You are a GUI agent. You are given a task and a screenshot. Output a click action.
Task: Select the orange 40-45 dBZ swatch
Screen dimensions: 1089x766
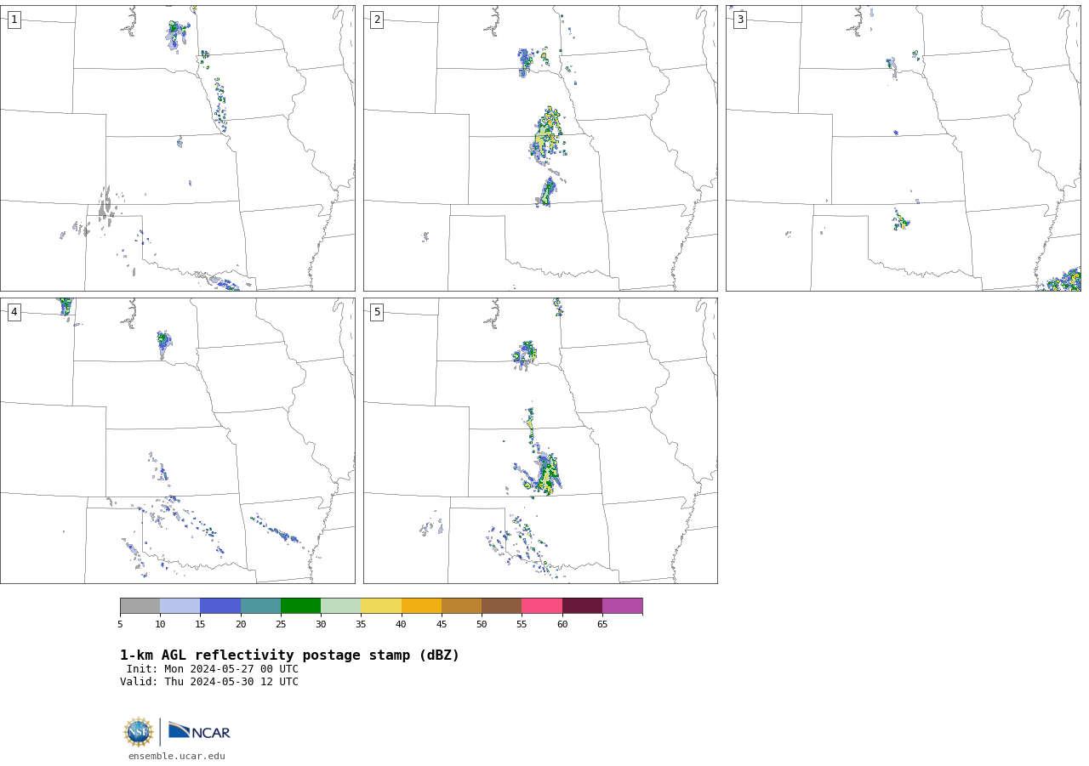coord(421,606)
